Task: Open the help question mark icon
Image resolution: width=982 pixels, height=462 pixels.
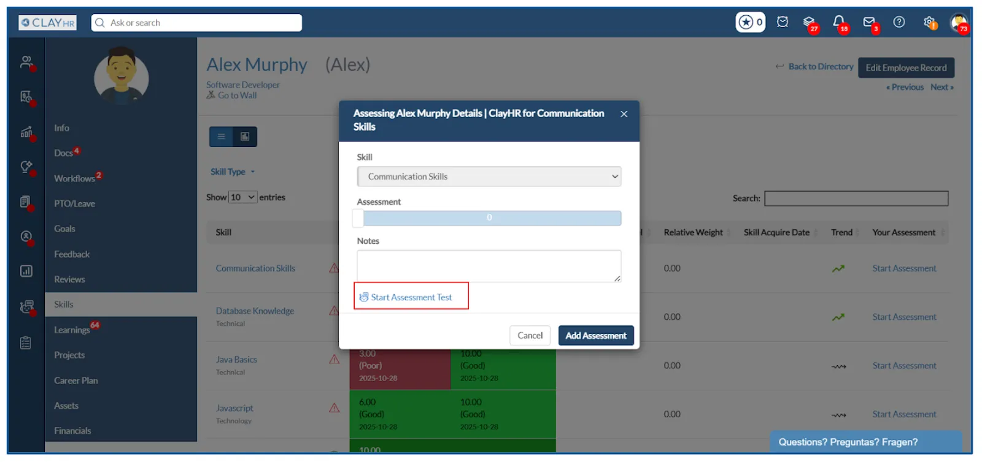Action: (x=899, y=22)
